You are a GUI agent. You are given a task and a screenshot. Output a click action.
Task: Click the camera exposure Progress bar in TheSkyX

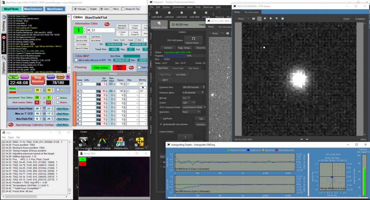(x=185, y=56)
